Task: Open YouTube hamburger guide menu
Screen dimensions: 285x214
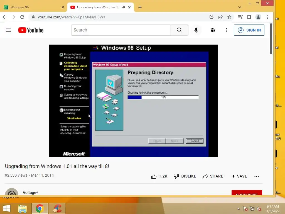Action: (8, 30)
